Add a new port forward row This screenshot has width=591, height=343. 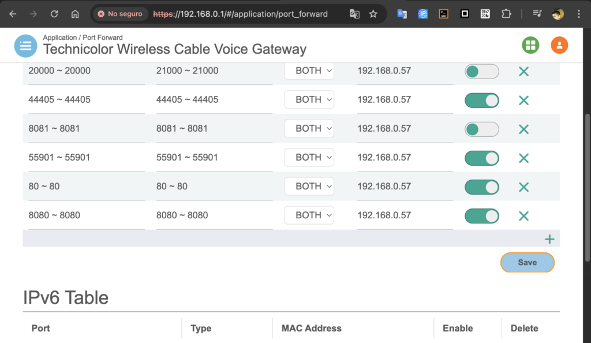[549, 239]
